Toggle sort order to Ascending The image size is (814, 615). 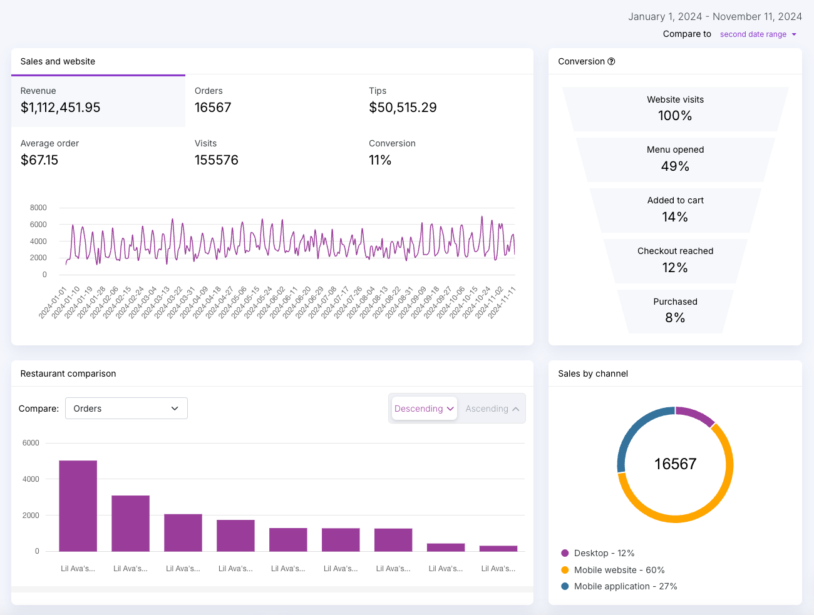[492, 409]
